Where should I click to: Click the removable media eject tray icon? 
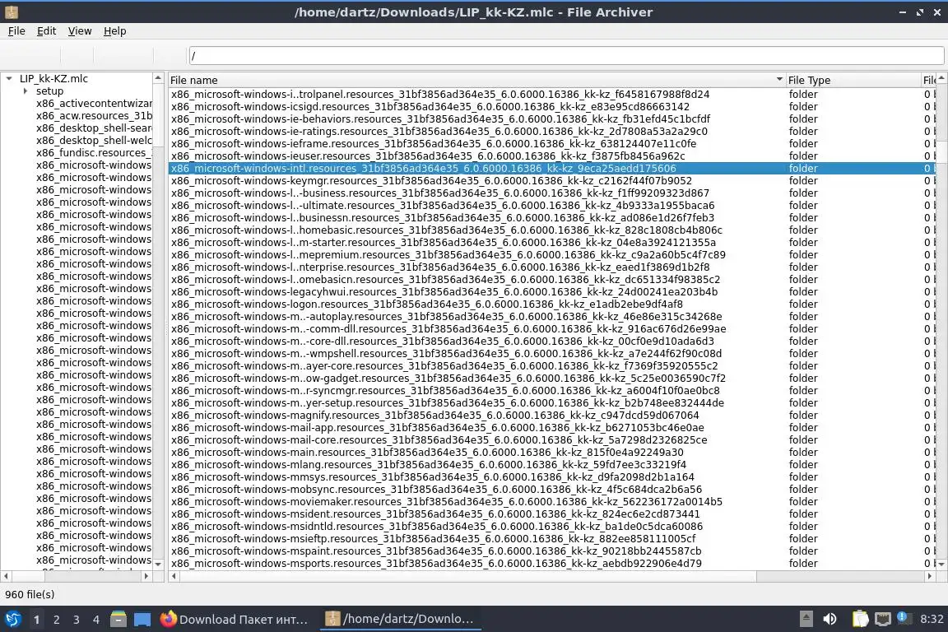tap(806, 619)
